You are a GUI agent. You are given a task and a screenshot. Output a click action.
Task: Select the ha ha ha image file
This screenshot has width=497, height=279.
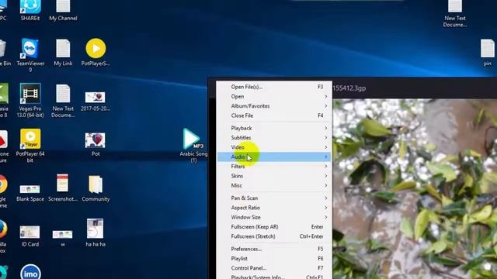(96, 232)
